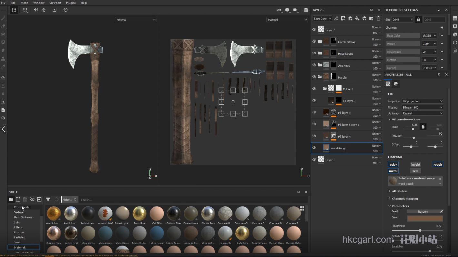Image resolution: width=458 pixels, height=257 pixels.
Task: Click the add effect magic wand icon
Action: click(336, 18)
